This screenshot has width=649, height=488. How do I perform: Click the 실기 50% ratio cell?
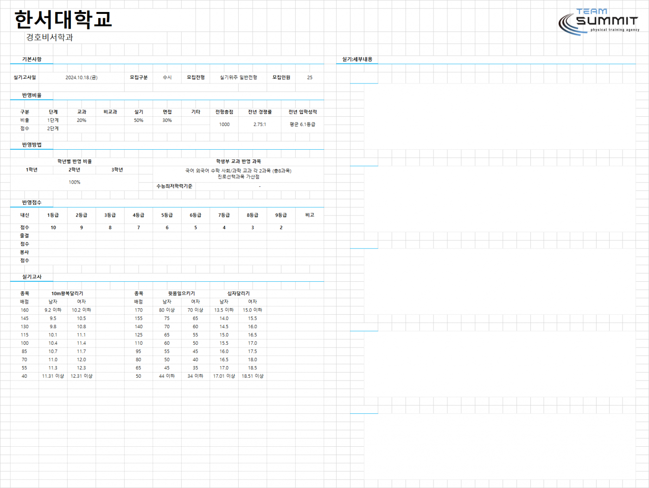click(139, 120)
